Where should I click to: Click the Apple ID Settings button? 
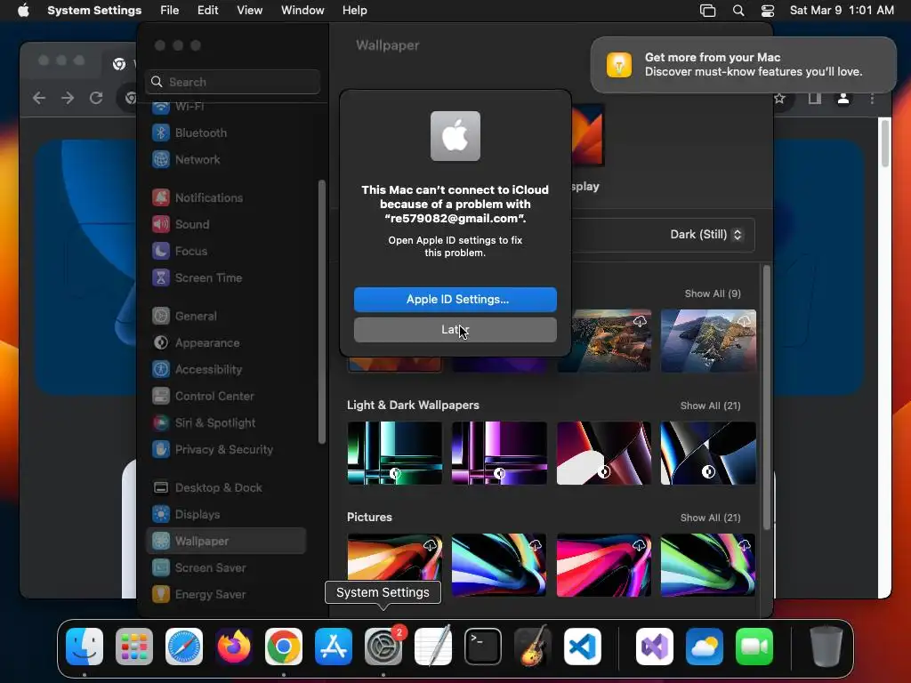click(455, 299)
